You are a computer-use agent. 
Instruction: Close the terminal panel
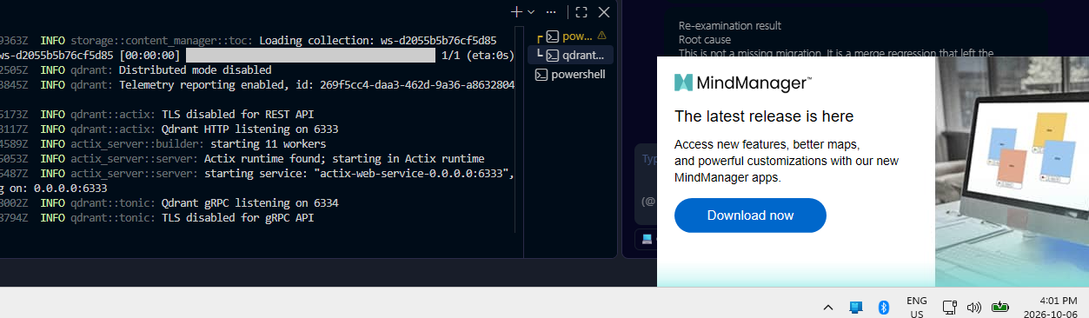tap(604, 12)
